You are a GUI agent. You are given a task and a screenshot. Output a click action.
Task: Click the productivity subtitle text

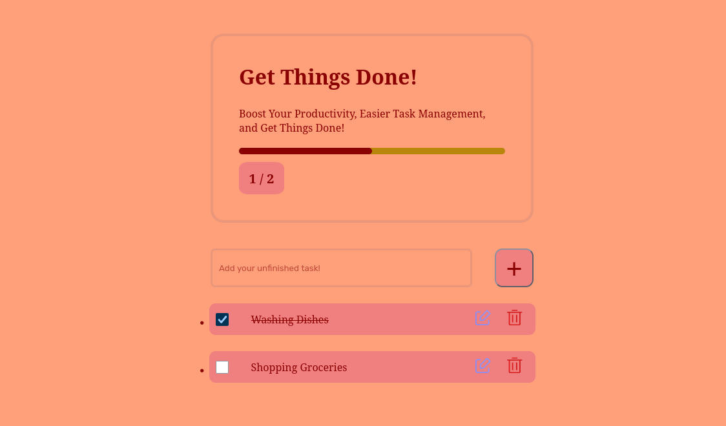tap(362, 121)
